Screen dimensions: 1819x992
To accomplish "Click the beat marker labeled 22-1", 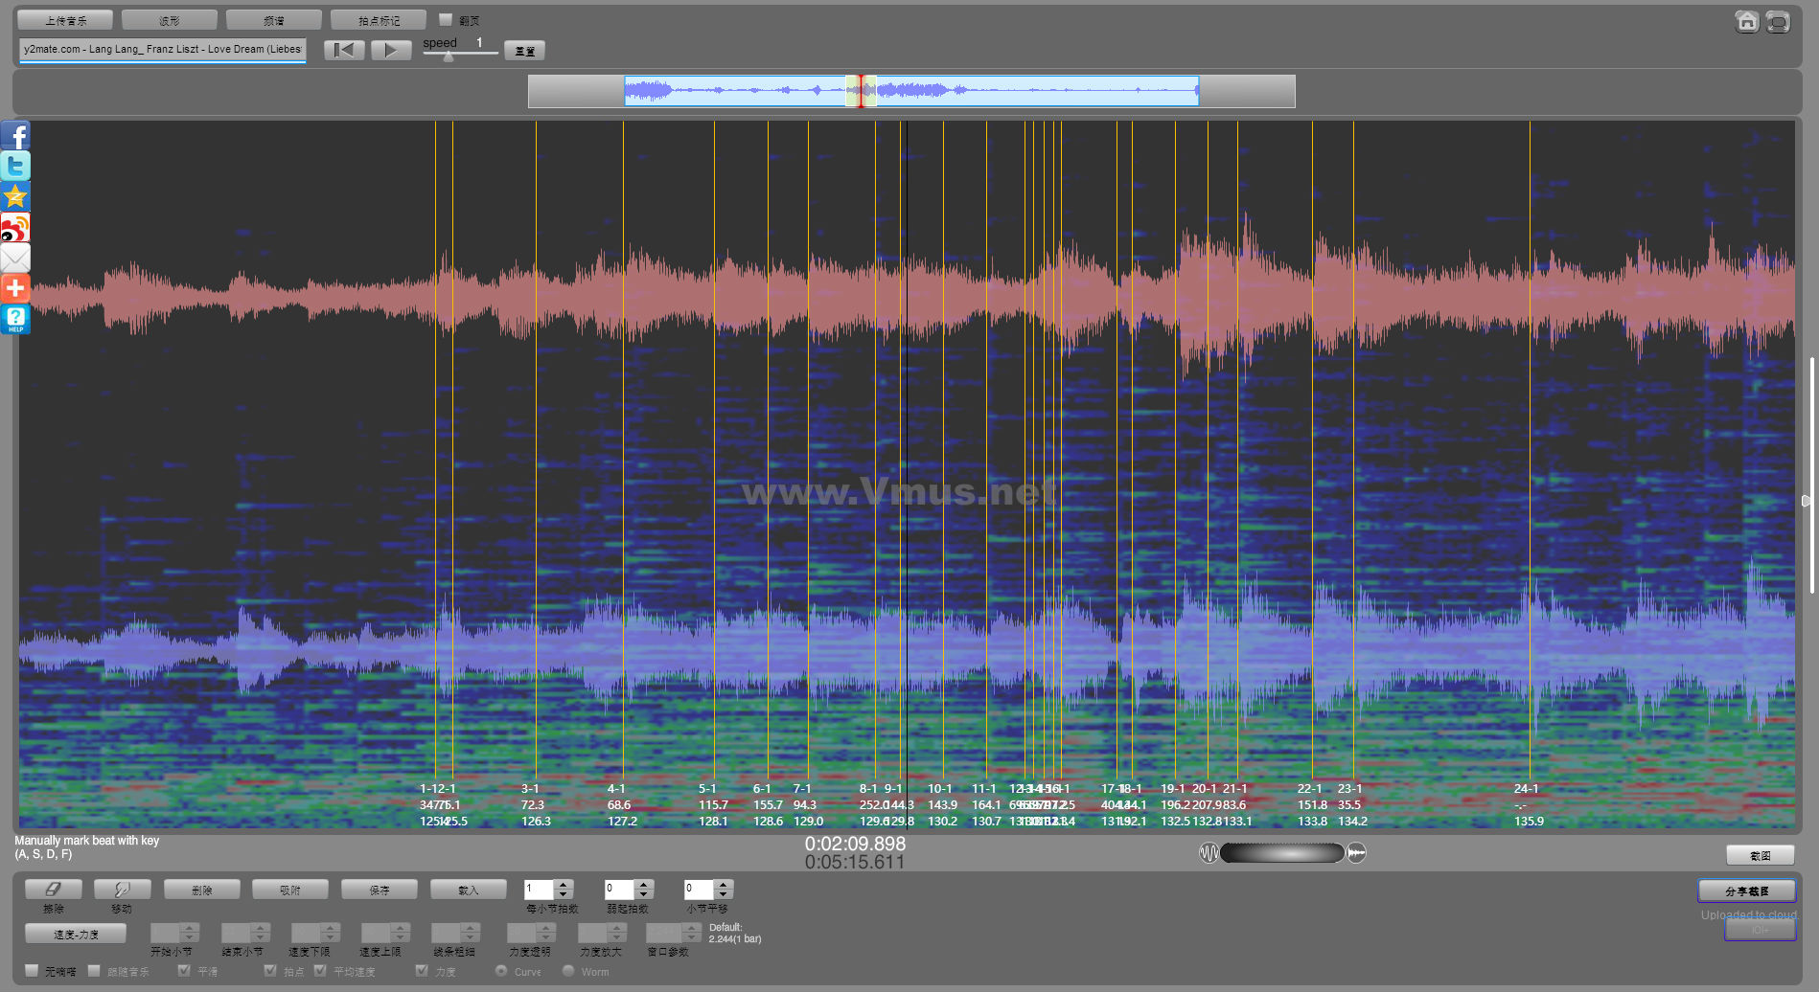I will pos(1310,789).
